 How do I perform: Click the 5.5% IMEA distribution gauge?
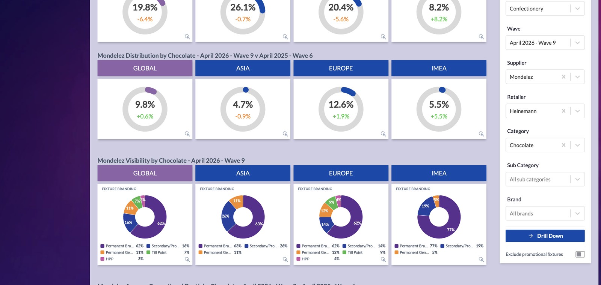point(439,109)
